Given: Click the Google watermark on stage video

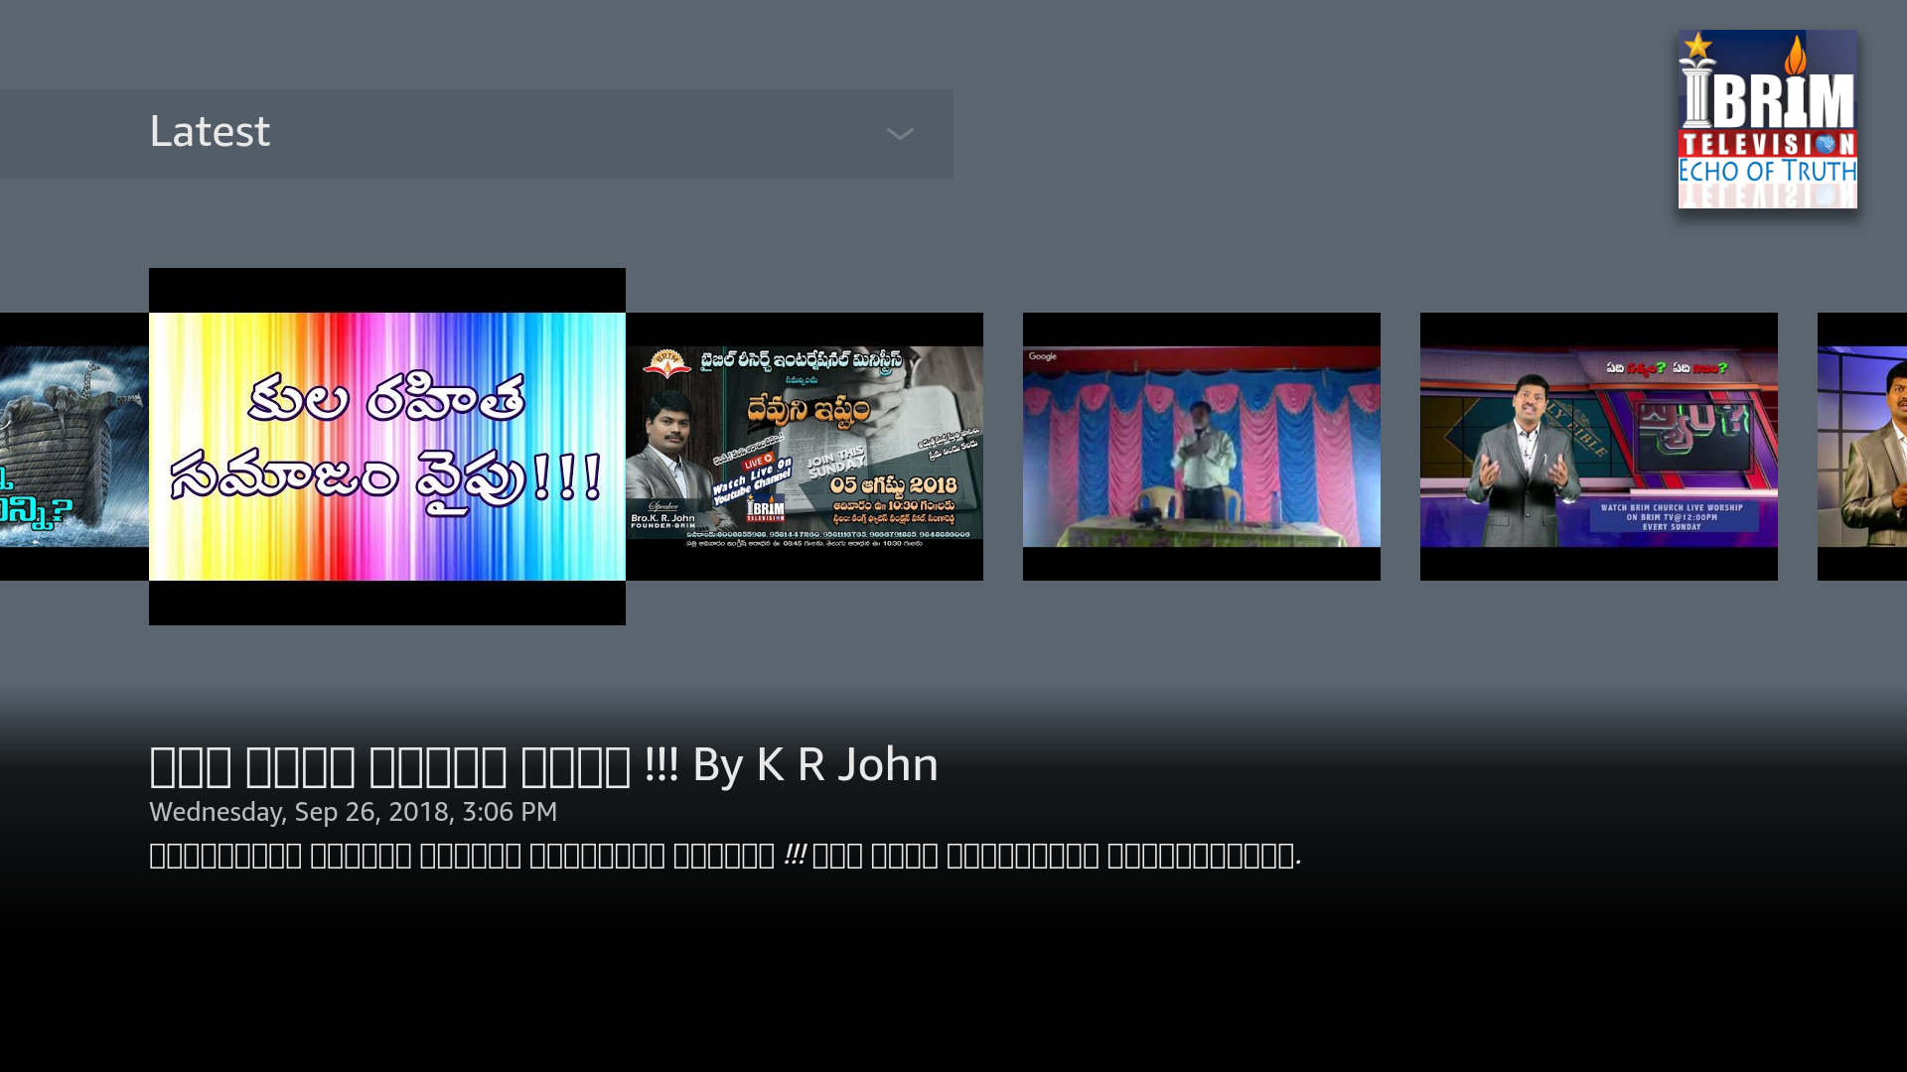Looking at the screenshot, I should (x=1043, y=356).
